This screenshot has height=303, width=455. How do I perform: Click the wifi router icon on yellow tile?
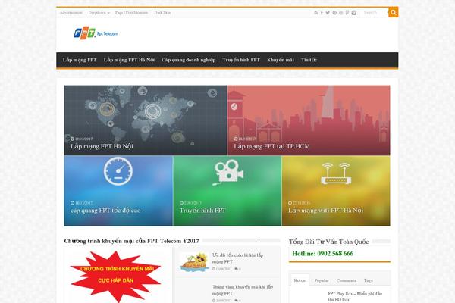click(336, 173)
